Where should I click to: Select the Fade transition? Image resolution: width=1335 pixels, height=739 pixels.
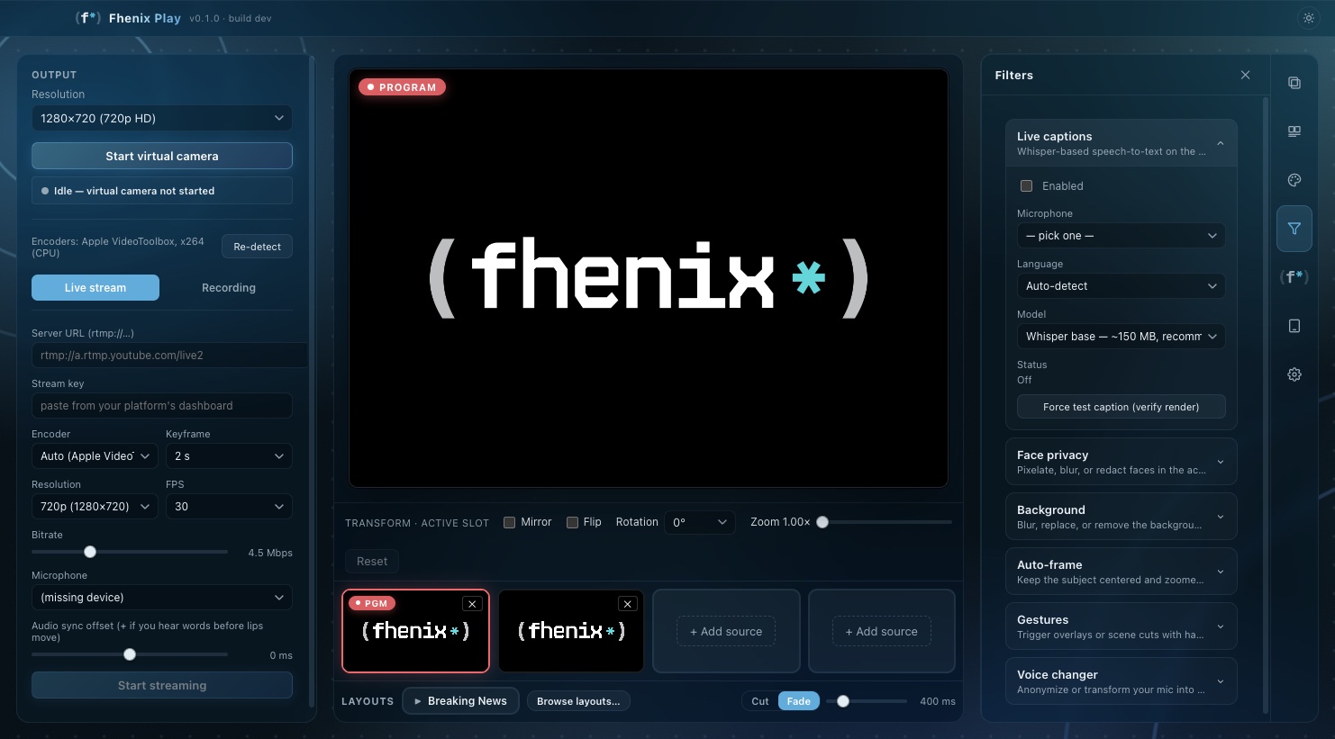pyautogui.click(x=799, y=701)
